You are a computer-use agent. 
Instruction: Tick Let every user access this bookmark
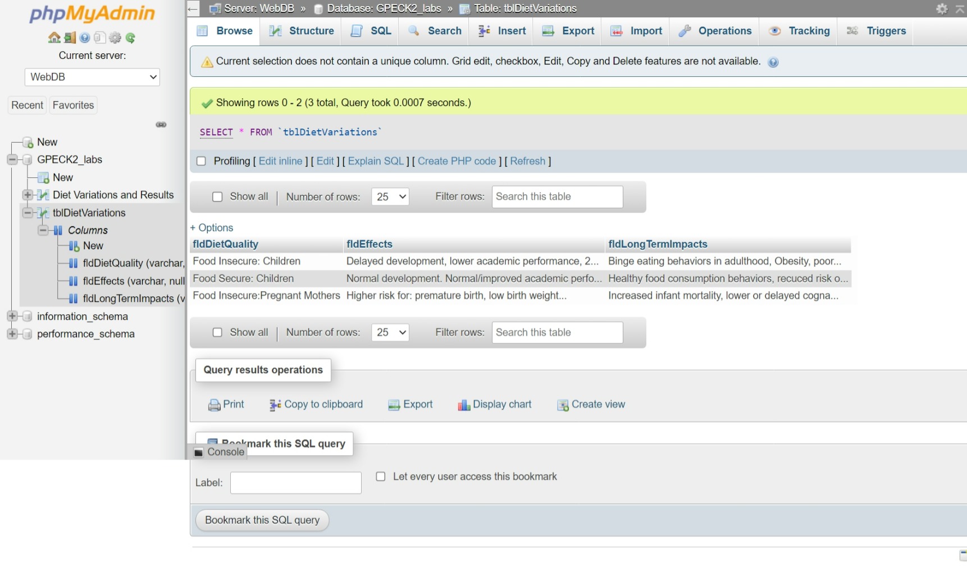[x=381, y=476]
